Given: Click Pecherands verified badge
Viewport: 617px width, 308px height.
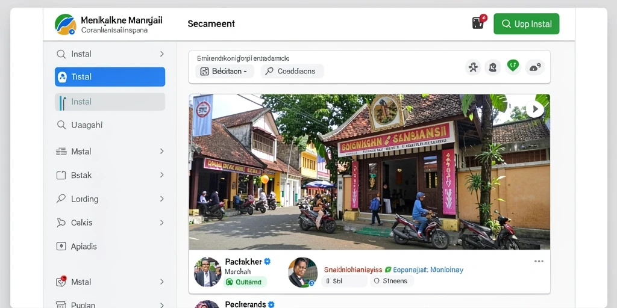Looking at the screenshot, I should coord(271,304).
